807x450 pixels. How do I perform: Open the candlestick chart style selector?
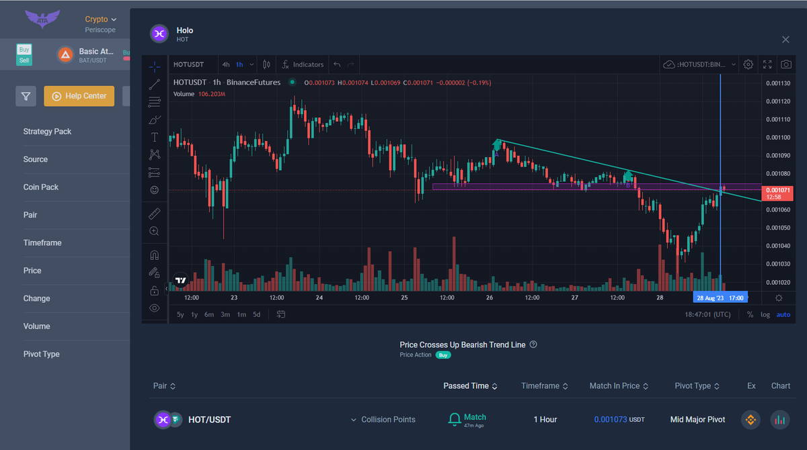coord(267,64)
